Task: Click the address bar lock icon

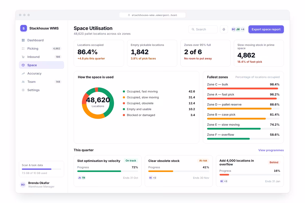Action: coord(129,15)
